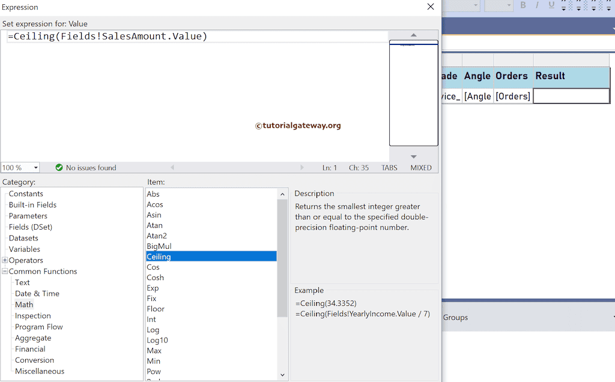This screenshot has width=615, height=382.
Task: Click the [Orders] data cell in report
Action: click(513, 96)
